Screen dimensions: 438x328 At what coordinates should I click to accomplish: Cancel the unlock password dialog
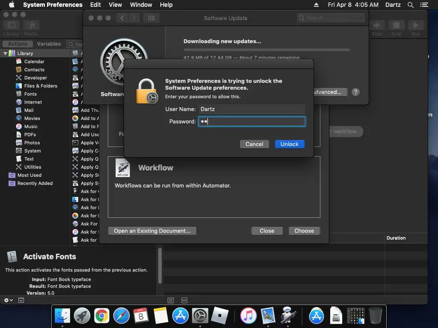coord(254,144)
